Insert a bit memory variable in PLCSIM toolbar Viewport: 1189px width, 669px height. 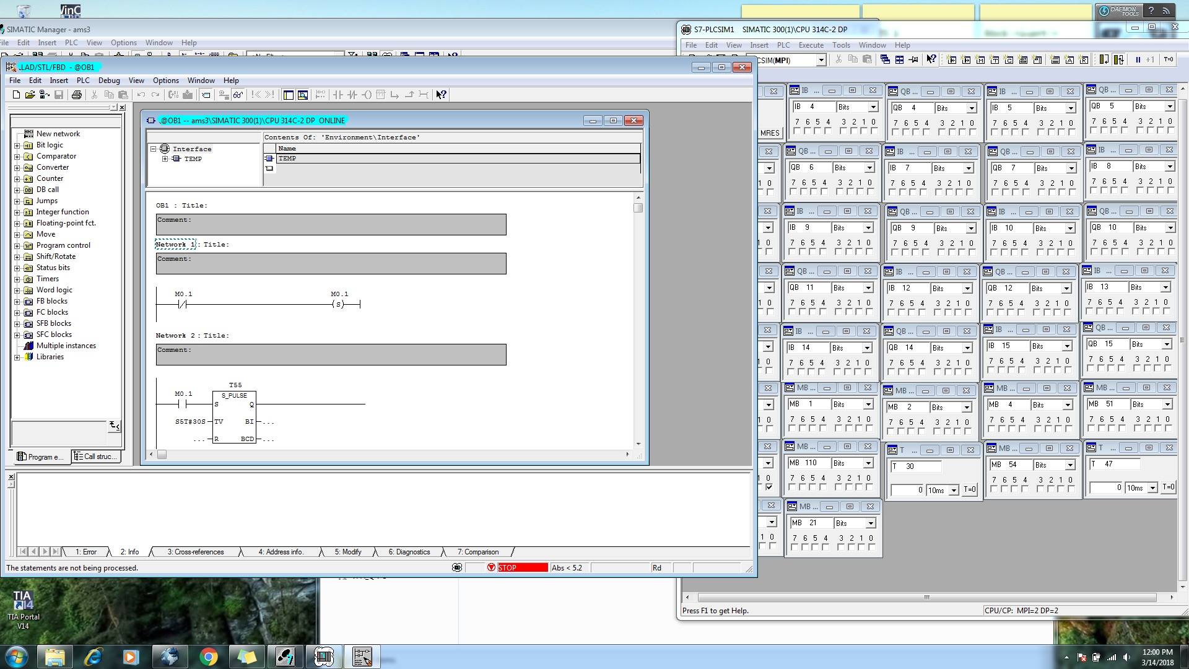coord(980,59)
